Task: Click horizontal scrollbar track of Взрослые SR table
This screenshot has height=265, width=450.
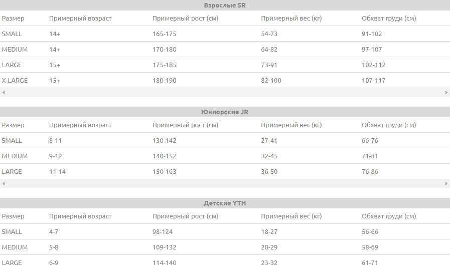Action: [x=225, y=93]
